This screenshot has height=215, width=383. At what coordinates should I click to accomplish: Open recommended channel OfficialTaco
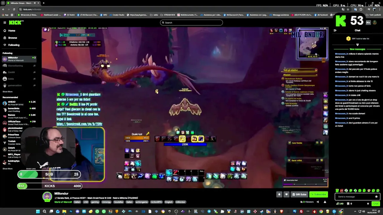[19, 123]
